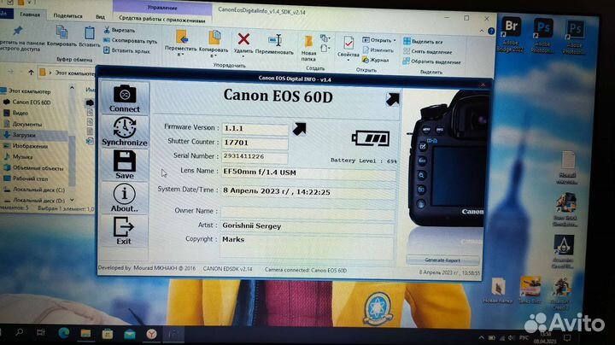615x345 pixels.
Task: Select Музыка in Explorer sidebar
Action: pos(19,157)
